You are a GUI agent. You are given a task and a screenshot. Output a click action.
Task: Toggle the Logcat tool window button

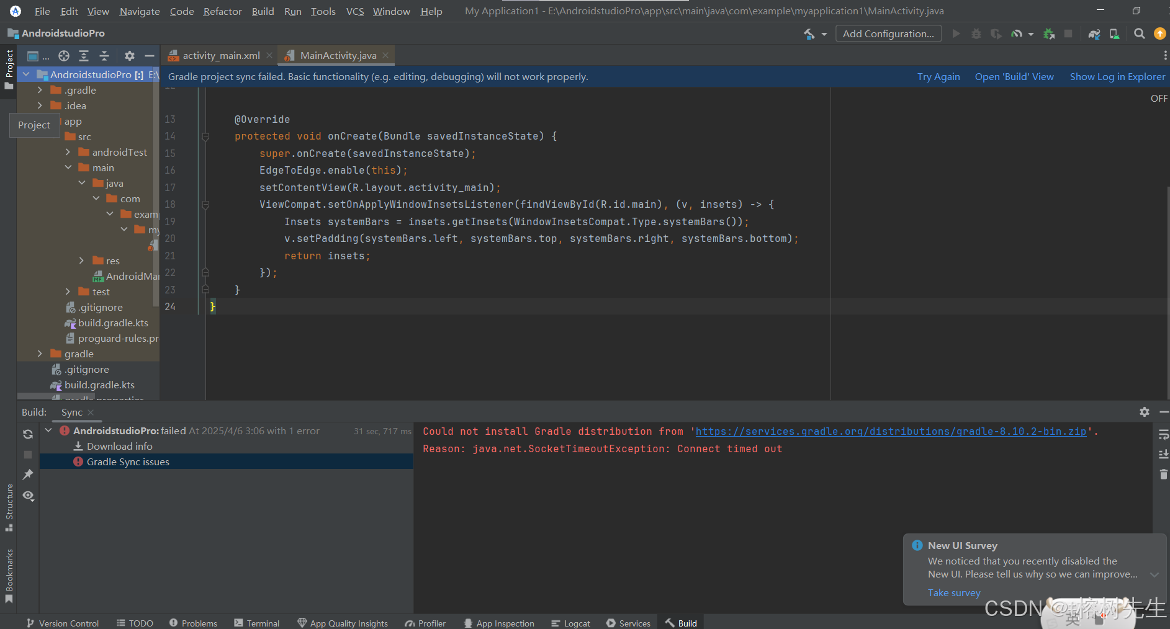(570, 623)
